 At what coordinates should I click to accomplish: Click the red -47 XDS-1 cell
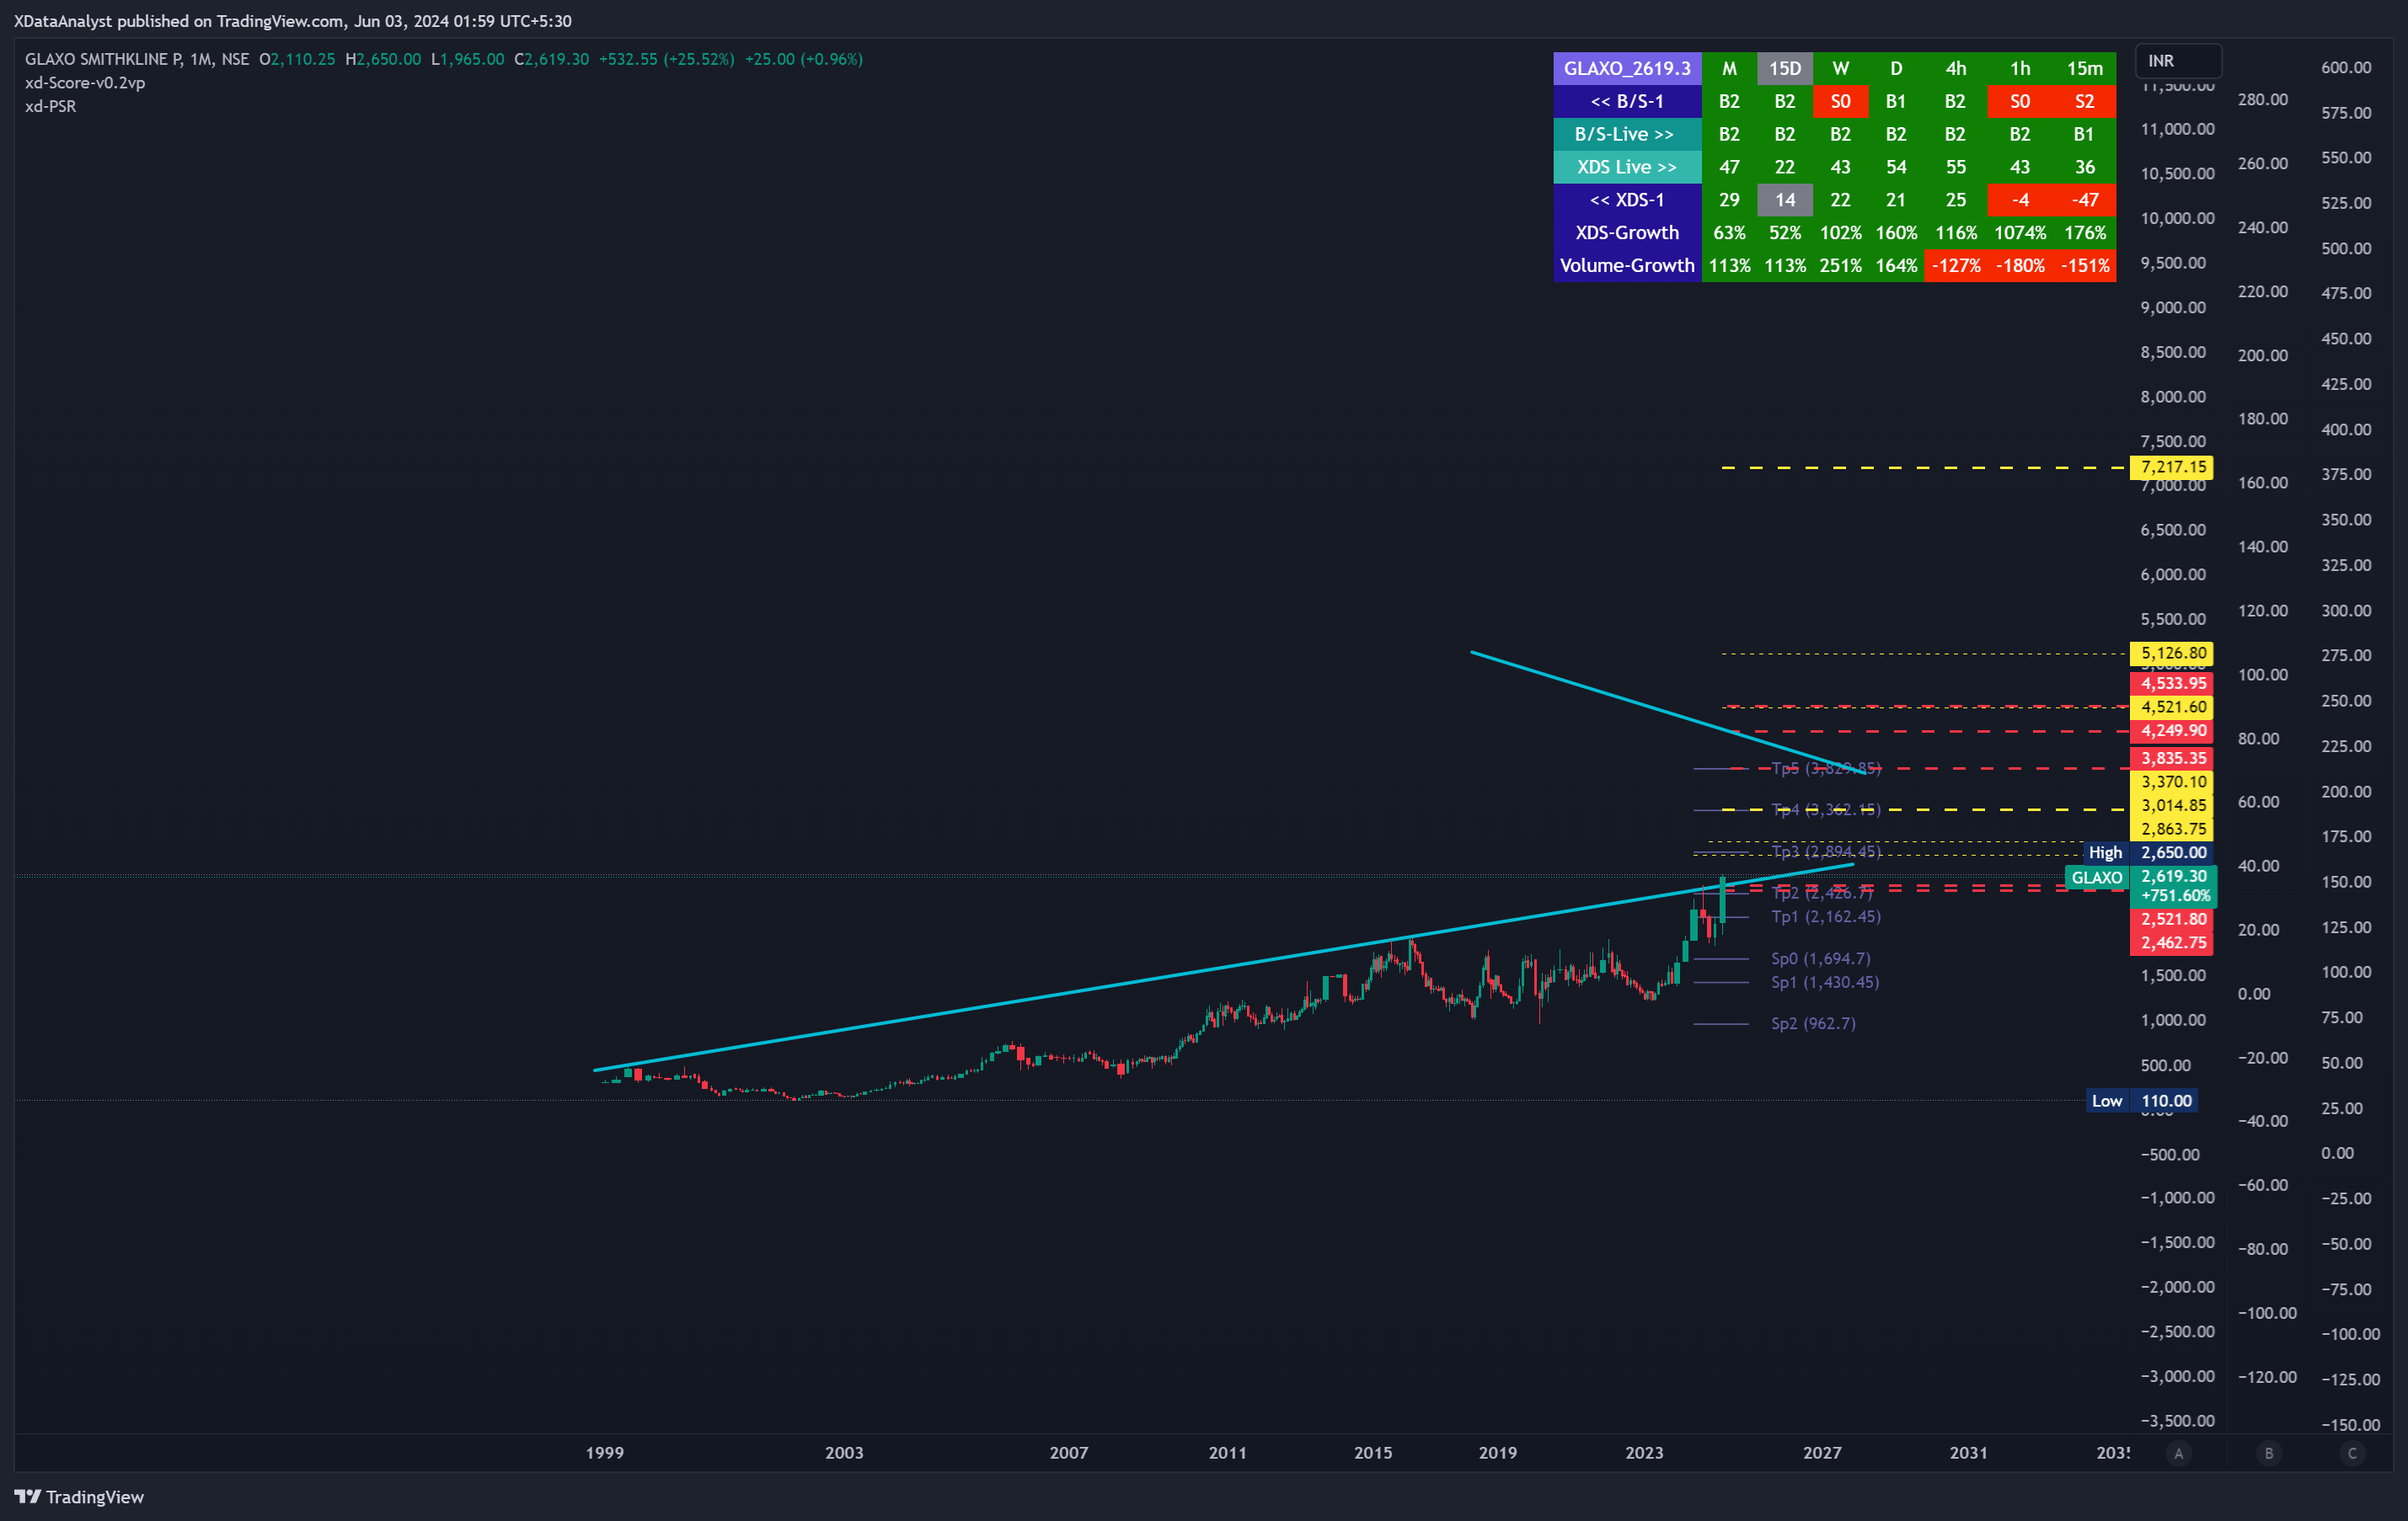(x=2085, y=200)
